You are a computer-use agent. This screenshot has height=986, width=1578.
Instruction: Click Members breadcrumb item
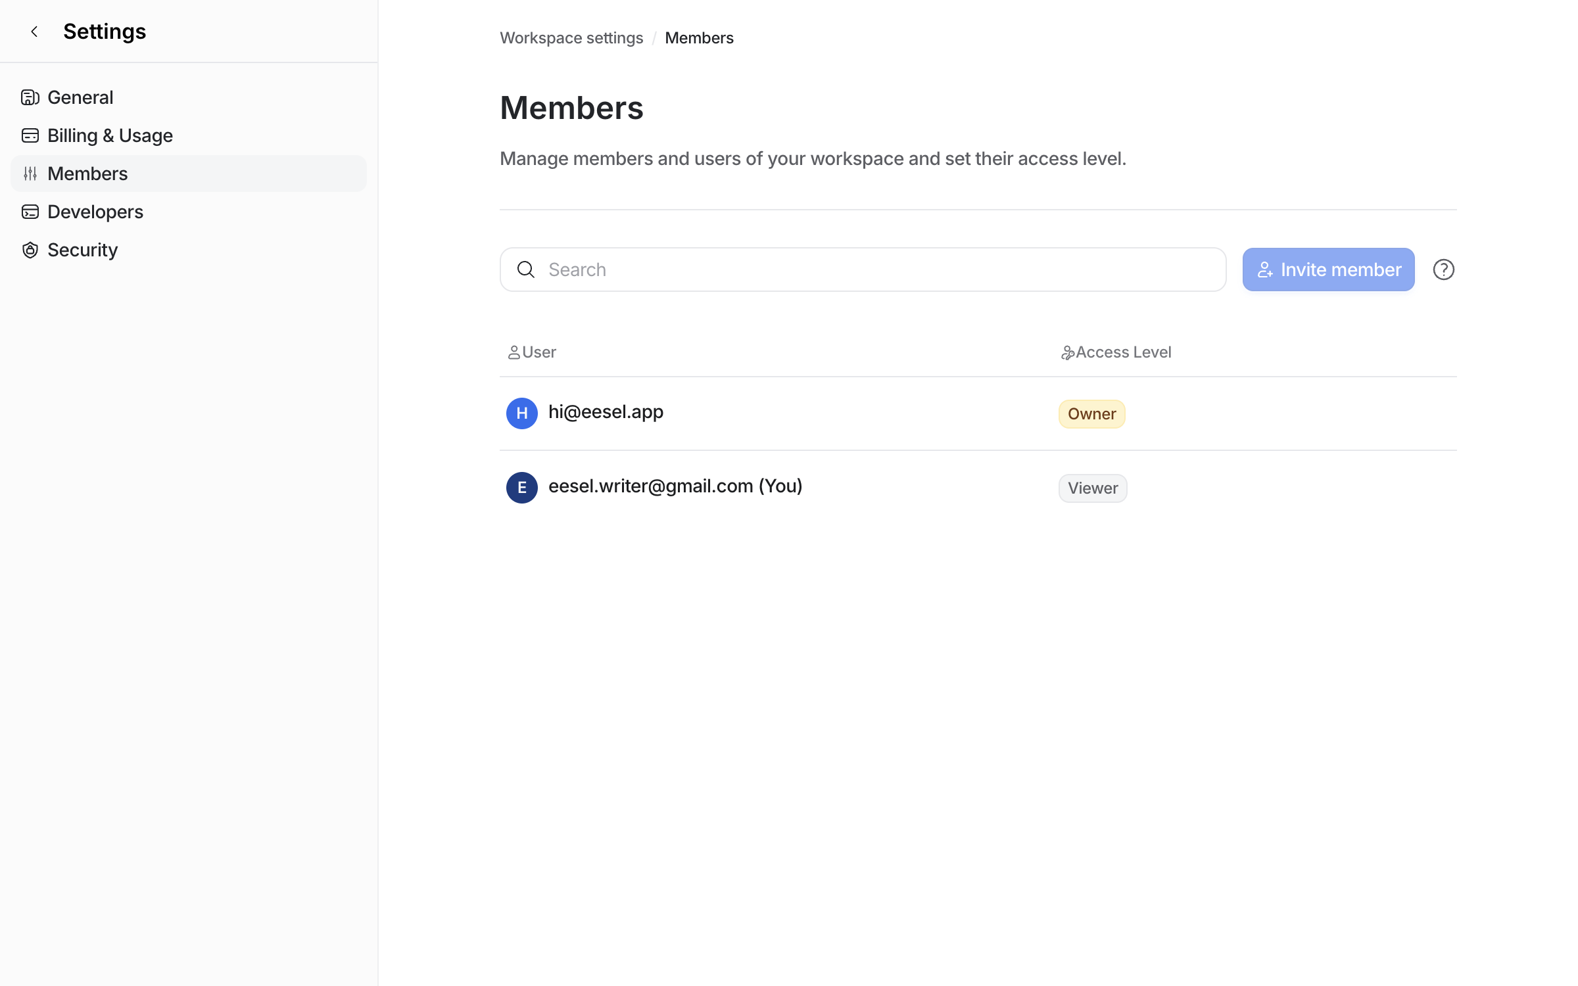tap(699, 38)
